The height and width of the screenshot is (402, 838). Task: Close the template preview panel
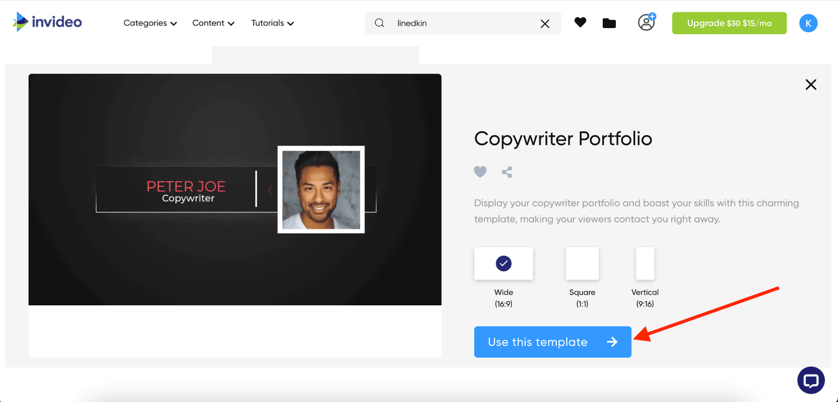pyautogui.click(x=810, y=85)
